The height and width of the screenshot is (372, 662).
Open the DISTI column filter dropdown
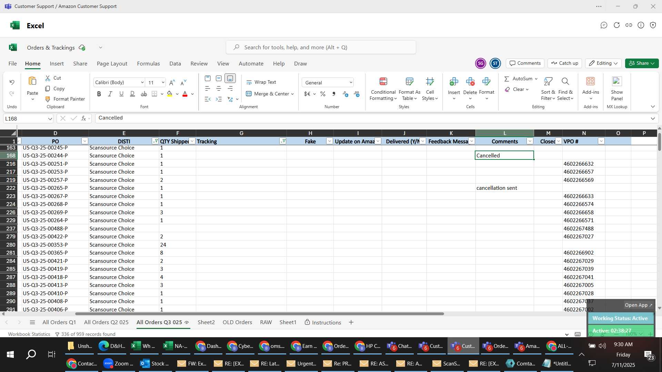tap(155, 141)
